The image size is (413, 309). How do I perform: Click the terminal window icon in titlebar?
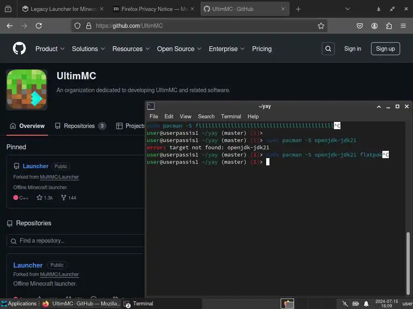tap(151, 106)
